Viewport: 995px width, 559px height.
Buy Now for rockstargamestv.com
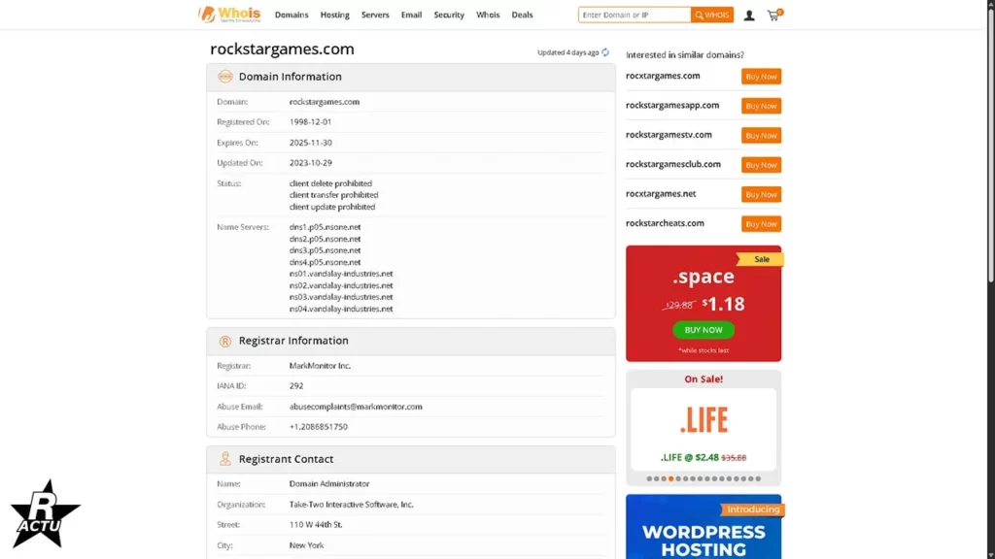click(x=761, y=135)
